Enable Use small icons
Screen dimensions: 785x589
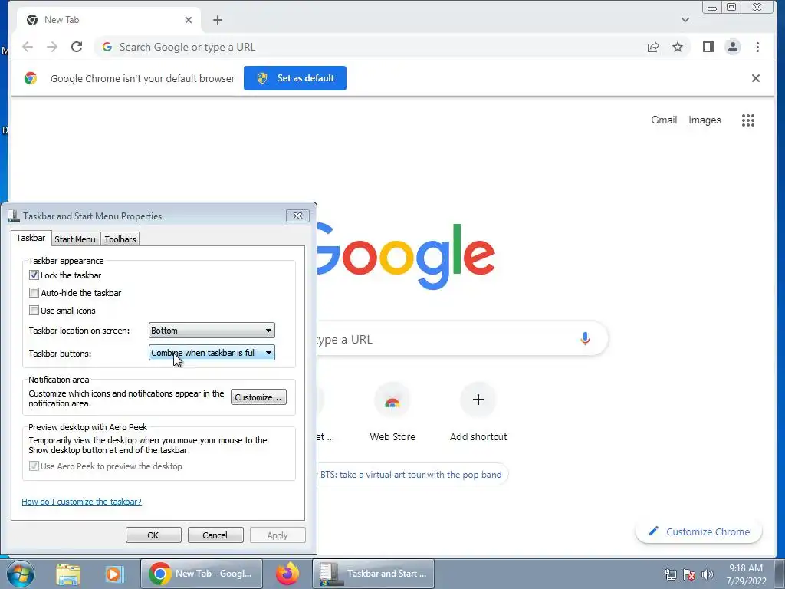click(34, 310)
